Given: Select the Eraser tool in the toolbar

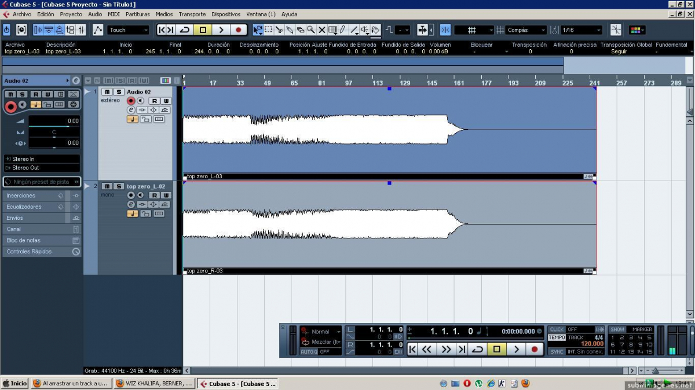Looking at the screenshot, I should 301,30.
